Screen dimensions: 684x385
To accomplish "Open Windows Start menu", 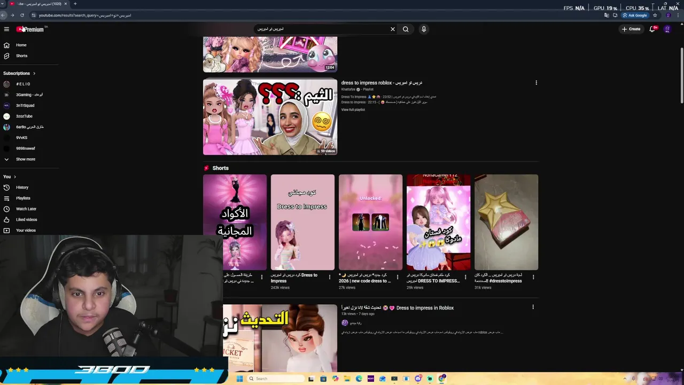I will click(239, 379).
